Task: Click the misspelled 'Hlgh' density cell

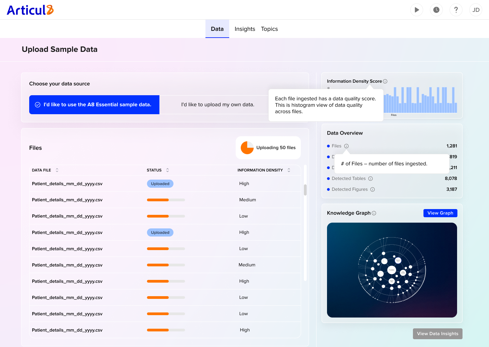Action: click(x=244, y=232)
